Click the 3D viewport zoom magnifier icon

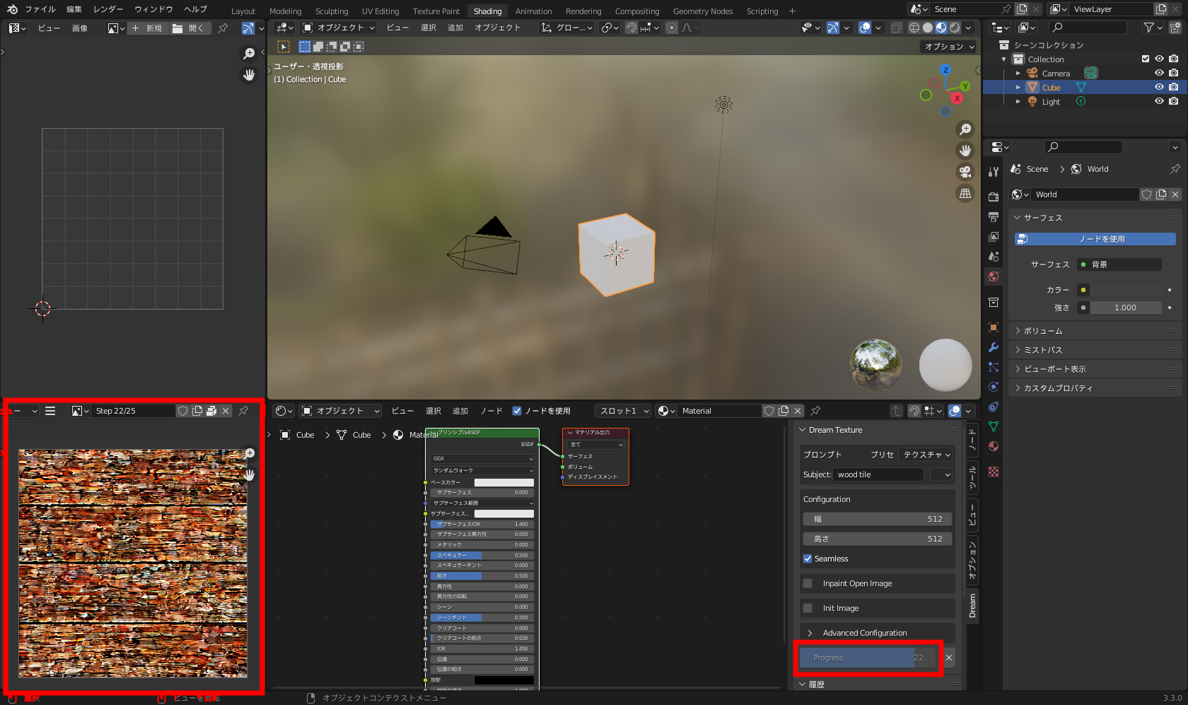click(x=965, y=129)
